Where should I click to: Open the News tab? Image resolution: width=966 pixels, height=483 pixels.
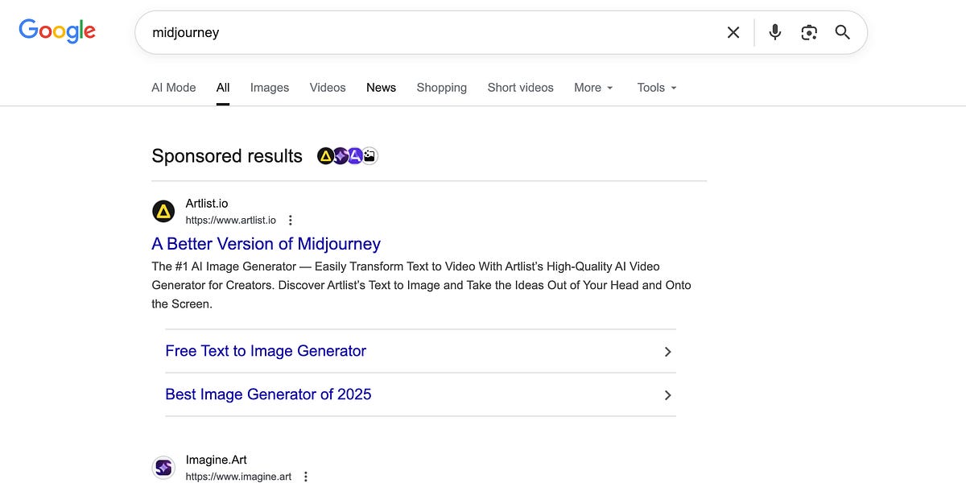click(x=381, y=88)
